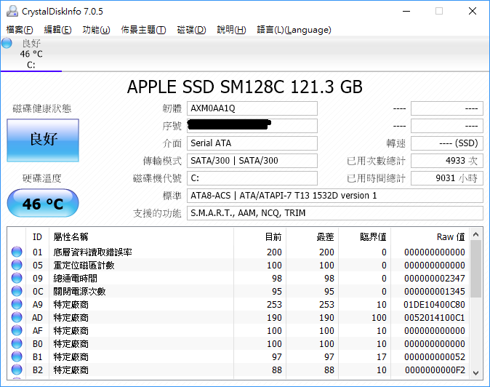Open the 編輯(E) menu
The image size is (490, 387).
click(58, 30)
